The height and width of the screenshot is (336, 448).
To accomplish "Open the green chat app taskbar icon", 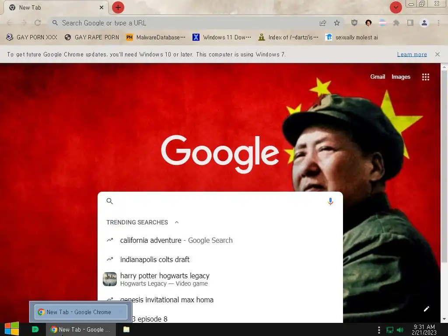I will coord(35,329).
